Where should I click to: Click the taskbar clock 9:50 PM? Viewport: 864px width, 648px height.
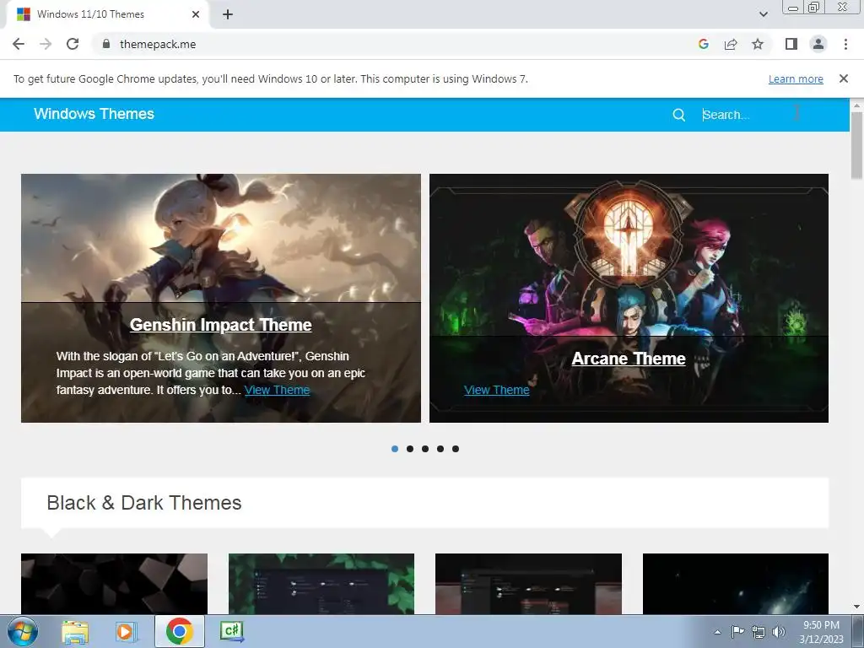[x=821, y=632]
